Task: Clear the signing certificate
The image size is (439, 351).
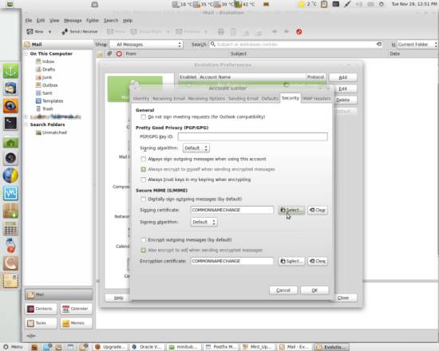Action: [x=318, y=210]
